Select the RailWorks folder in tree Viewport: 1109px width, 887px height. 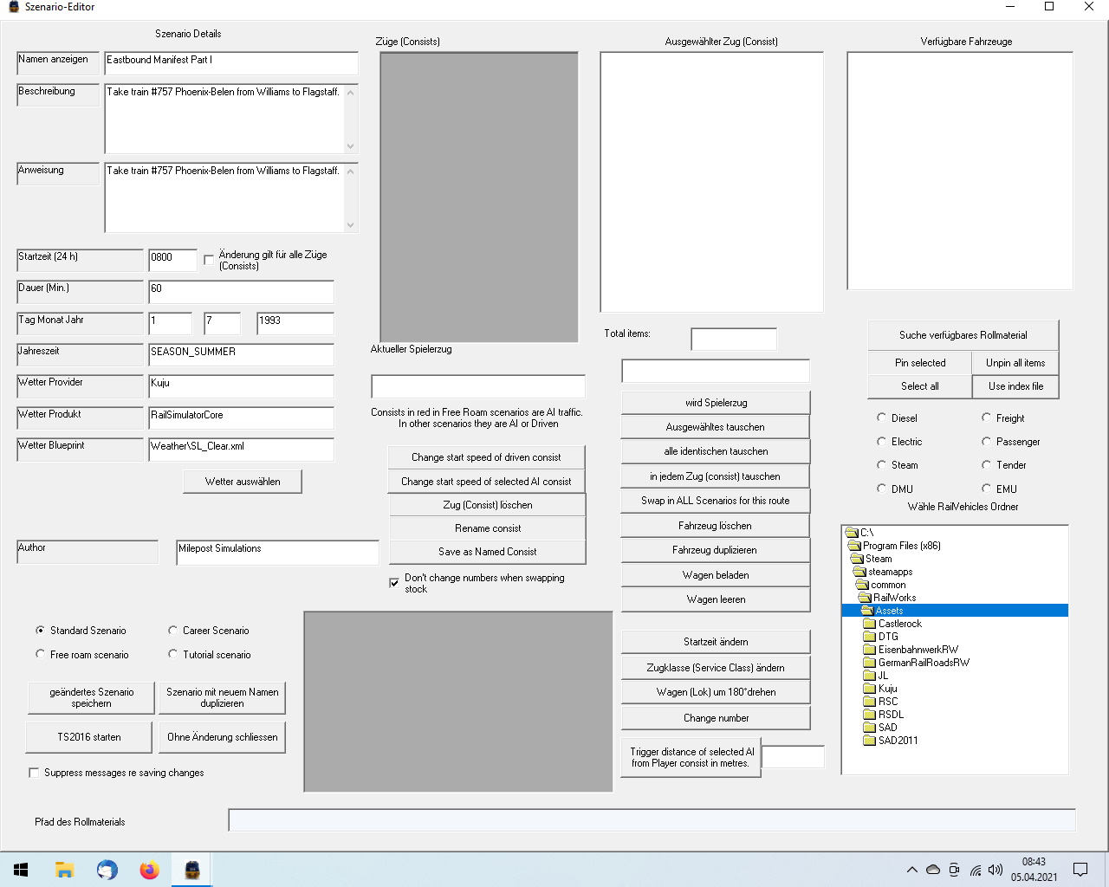[x=894, y=598]
